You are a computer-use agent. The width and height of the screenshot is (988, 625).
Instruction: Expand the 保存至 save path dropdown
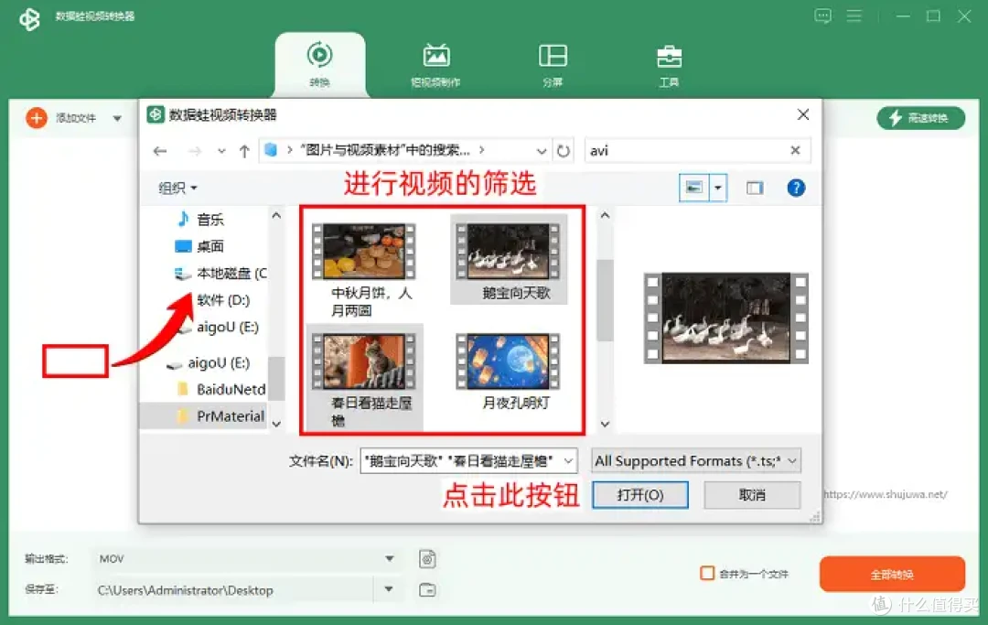pyautogui.click(x=389, y=589)
